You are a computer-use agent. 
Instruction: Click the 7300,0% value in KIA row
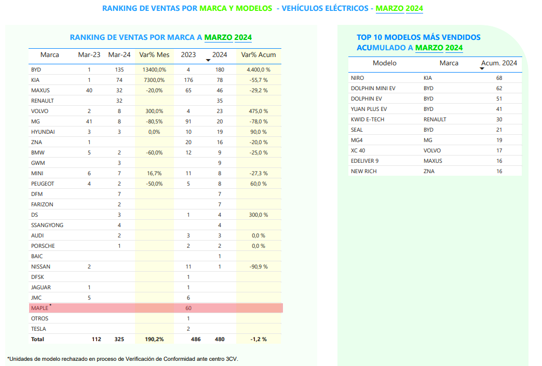(x=154, y=80)
